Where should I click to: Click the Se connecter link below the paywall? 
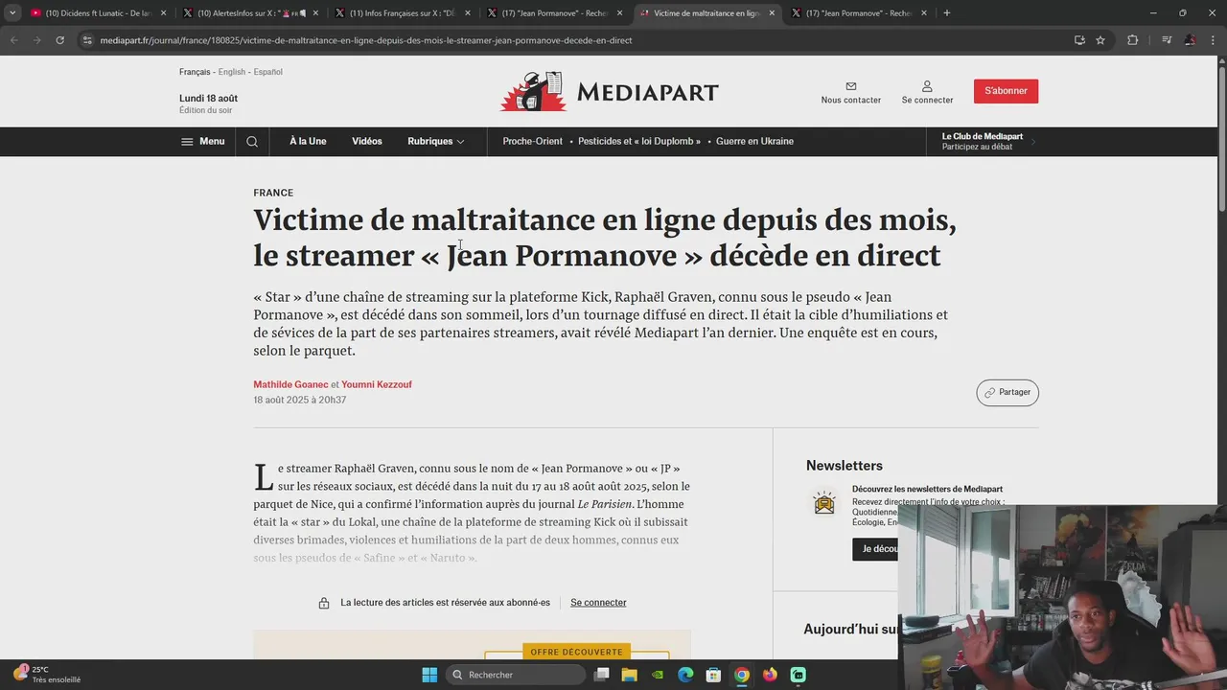click(598, 603)
